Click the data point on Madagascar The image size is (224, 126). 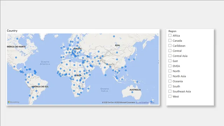(89, 89)
